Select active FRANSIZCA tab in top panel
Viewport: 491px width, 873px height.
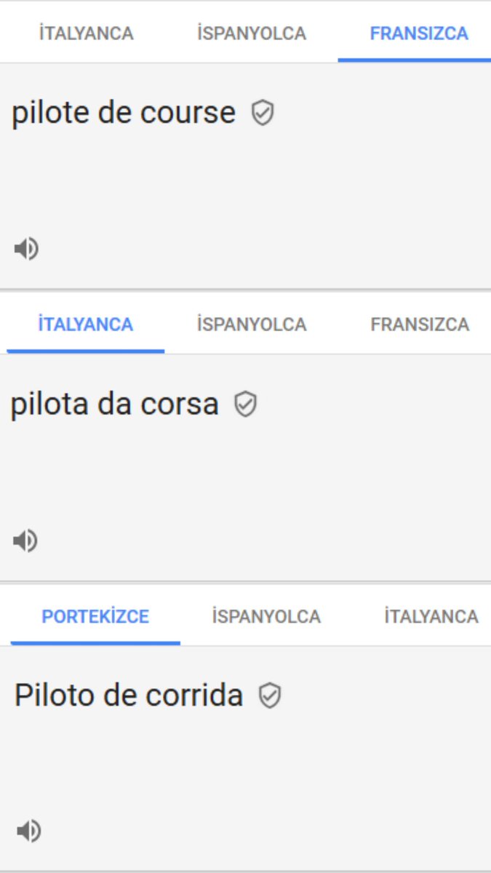coord(419,33)
